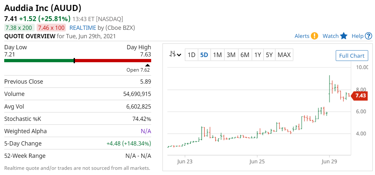The width and height of the screenshot is (375, 175).
Task: Click the REALTIME link
Action: (x=83, y=28)
